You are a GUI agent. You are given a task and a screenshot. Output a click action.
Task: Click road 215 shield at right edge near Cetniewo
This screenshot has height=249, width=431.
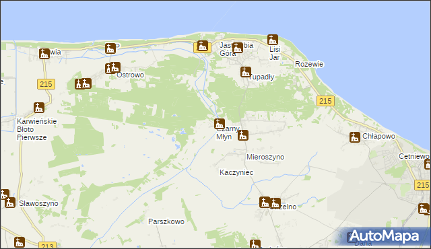tap(422, 185)
